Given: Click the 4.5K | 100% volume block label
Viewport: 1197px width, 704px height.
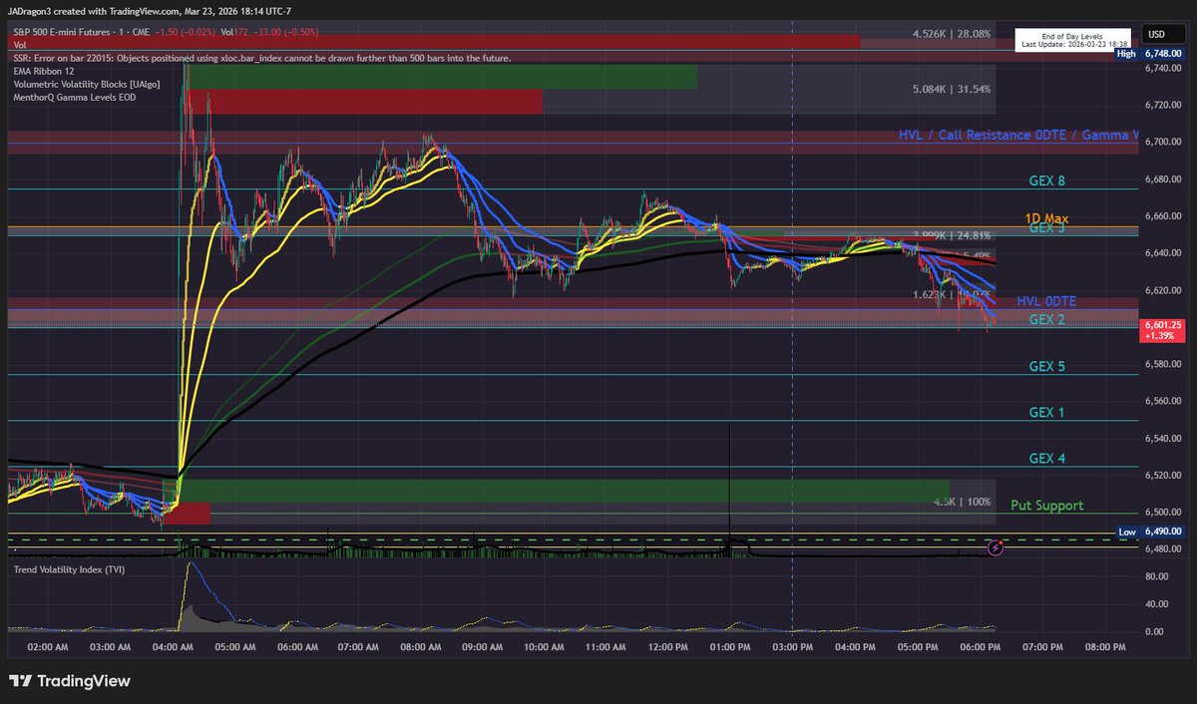Looking at the screenshot, I should (963, 502).
